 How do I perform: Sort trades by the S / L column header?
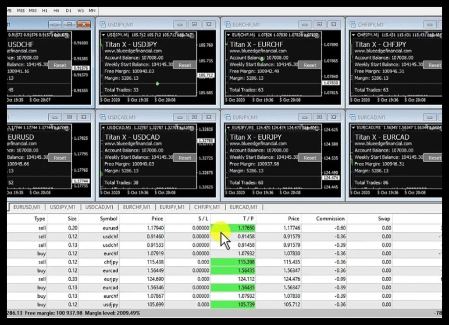tap(203, 219)
